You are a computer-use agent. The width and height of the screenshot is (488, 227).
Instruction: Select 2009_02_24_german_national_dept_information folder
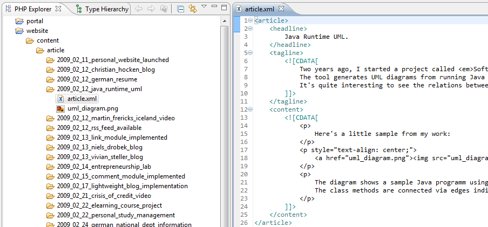[x=124, y=224]
